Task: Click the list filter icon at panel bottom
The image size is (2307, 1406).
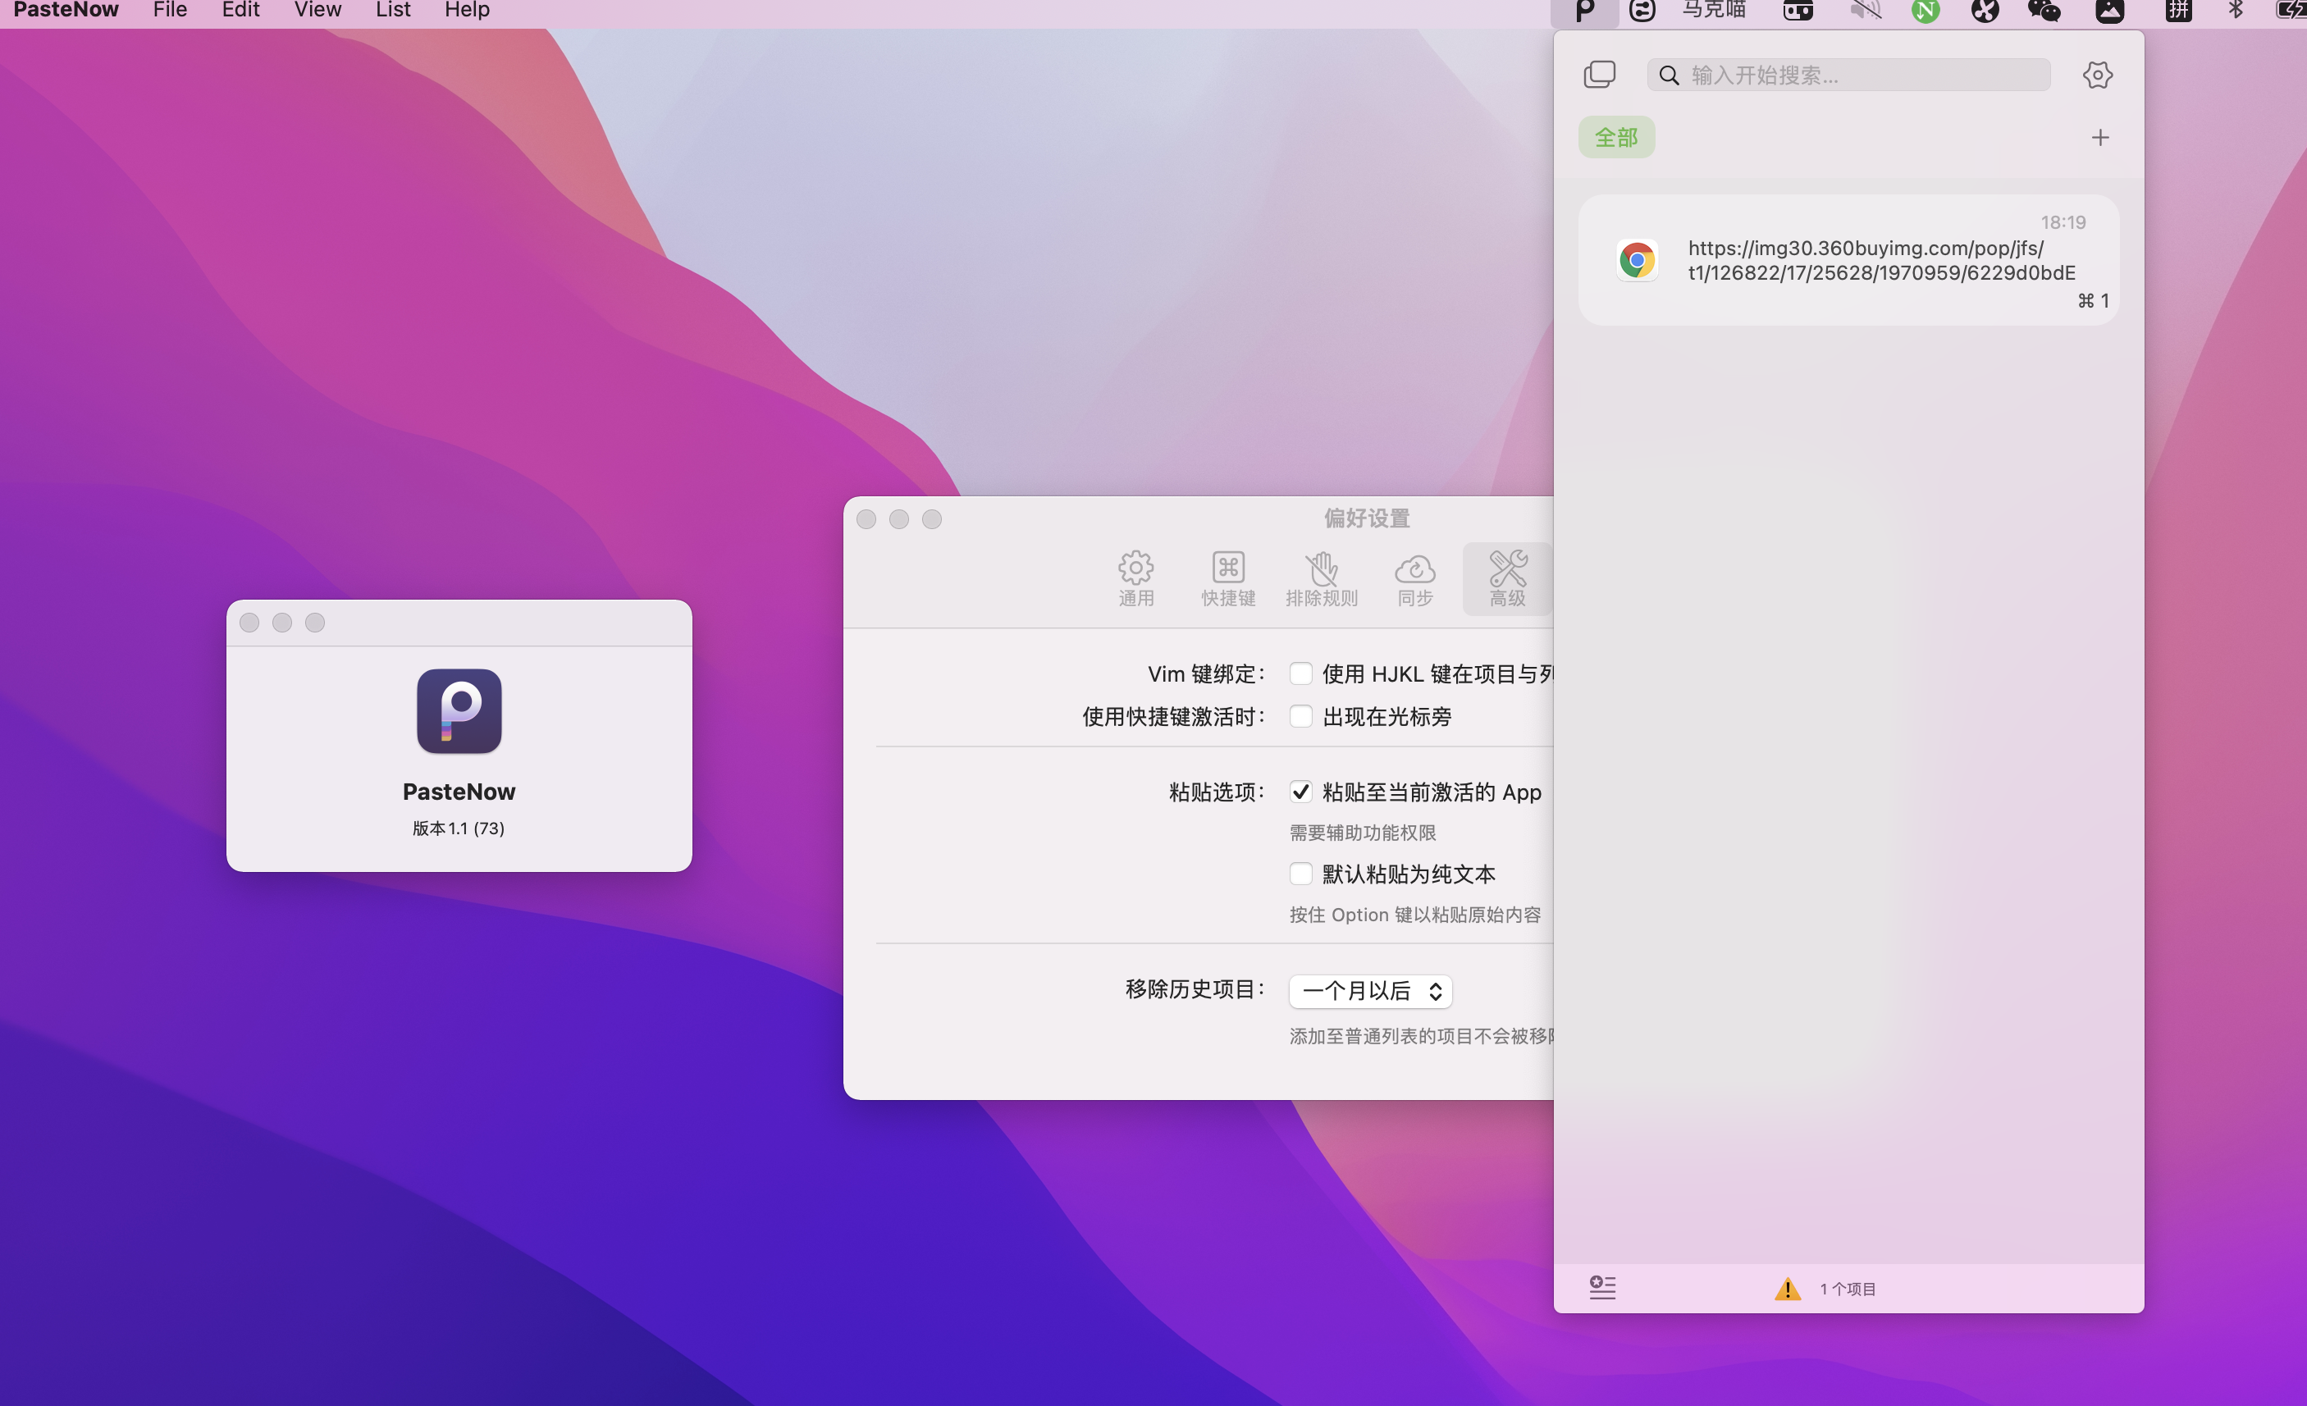Action: [1602, 1288]
